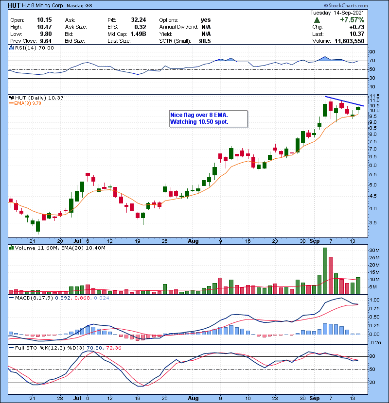
Task: Click the 11.5 price axis label
Action: pos(374,96)
